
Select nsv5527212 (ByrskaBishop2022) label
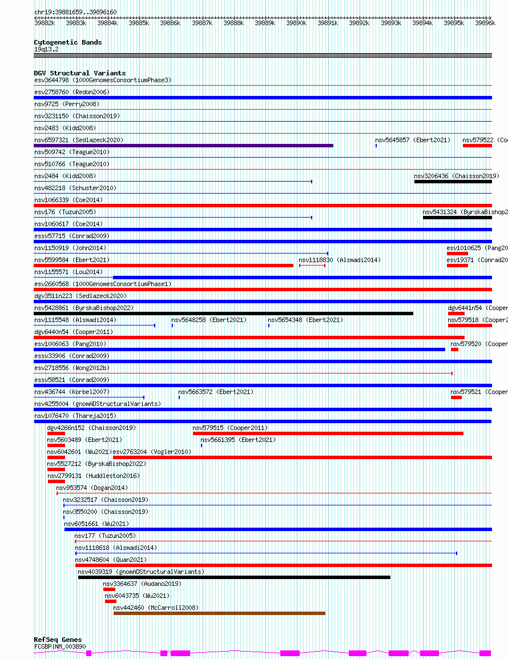coord(96,464)
